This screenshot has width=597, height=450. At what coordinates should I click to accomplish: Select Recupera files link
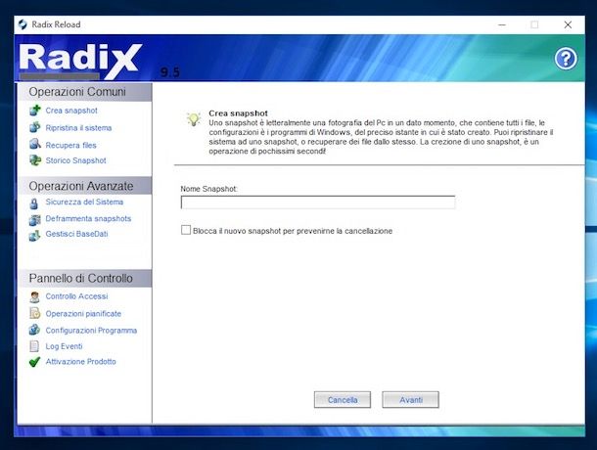click(x=71, y=145)
